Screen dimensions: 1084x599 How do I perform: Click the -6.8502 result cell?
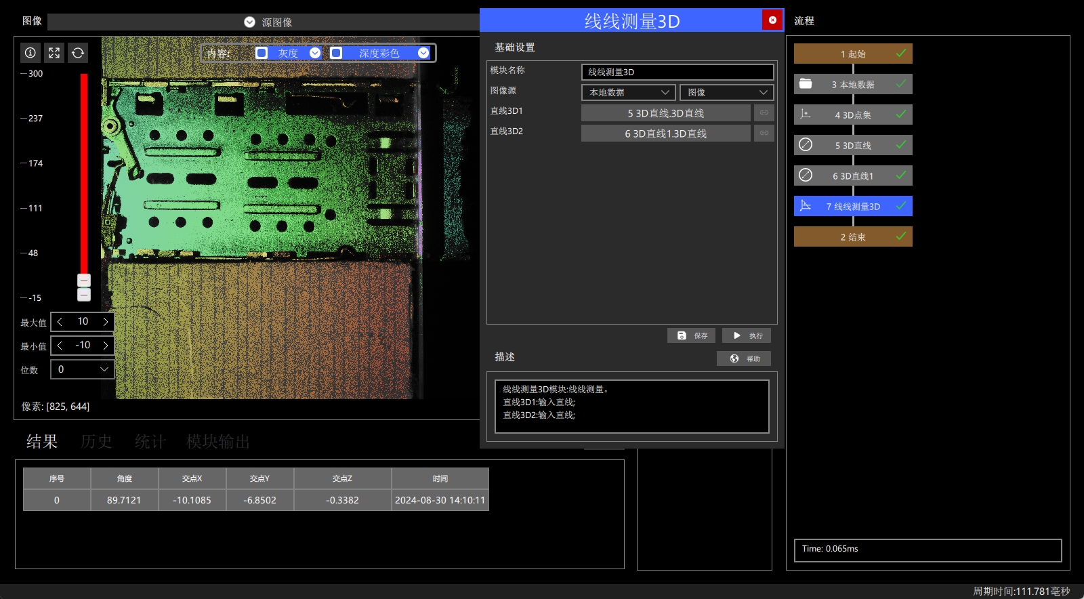pos(260,500)
